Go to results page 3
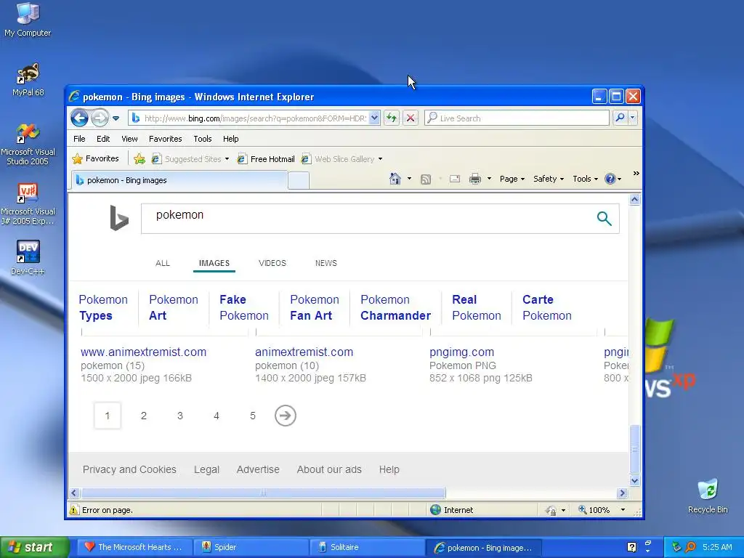Image resolution: width=744 pixels, height=558 pixels. [x=180, y=416]
